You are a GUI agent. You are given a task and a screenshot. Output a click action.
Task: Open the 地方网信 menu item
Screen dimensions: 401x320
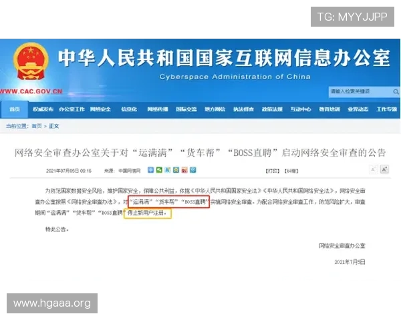[215, 109]
